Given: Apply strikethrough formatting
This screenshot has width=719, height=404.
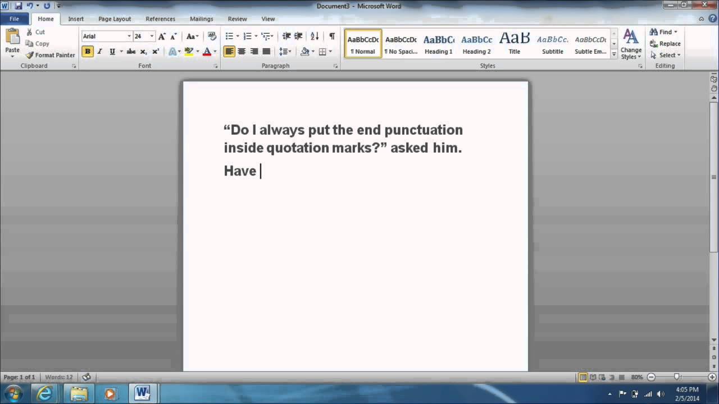Looking at the screenshot, I should pos(131,52).
